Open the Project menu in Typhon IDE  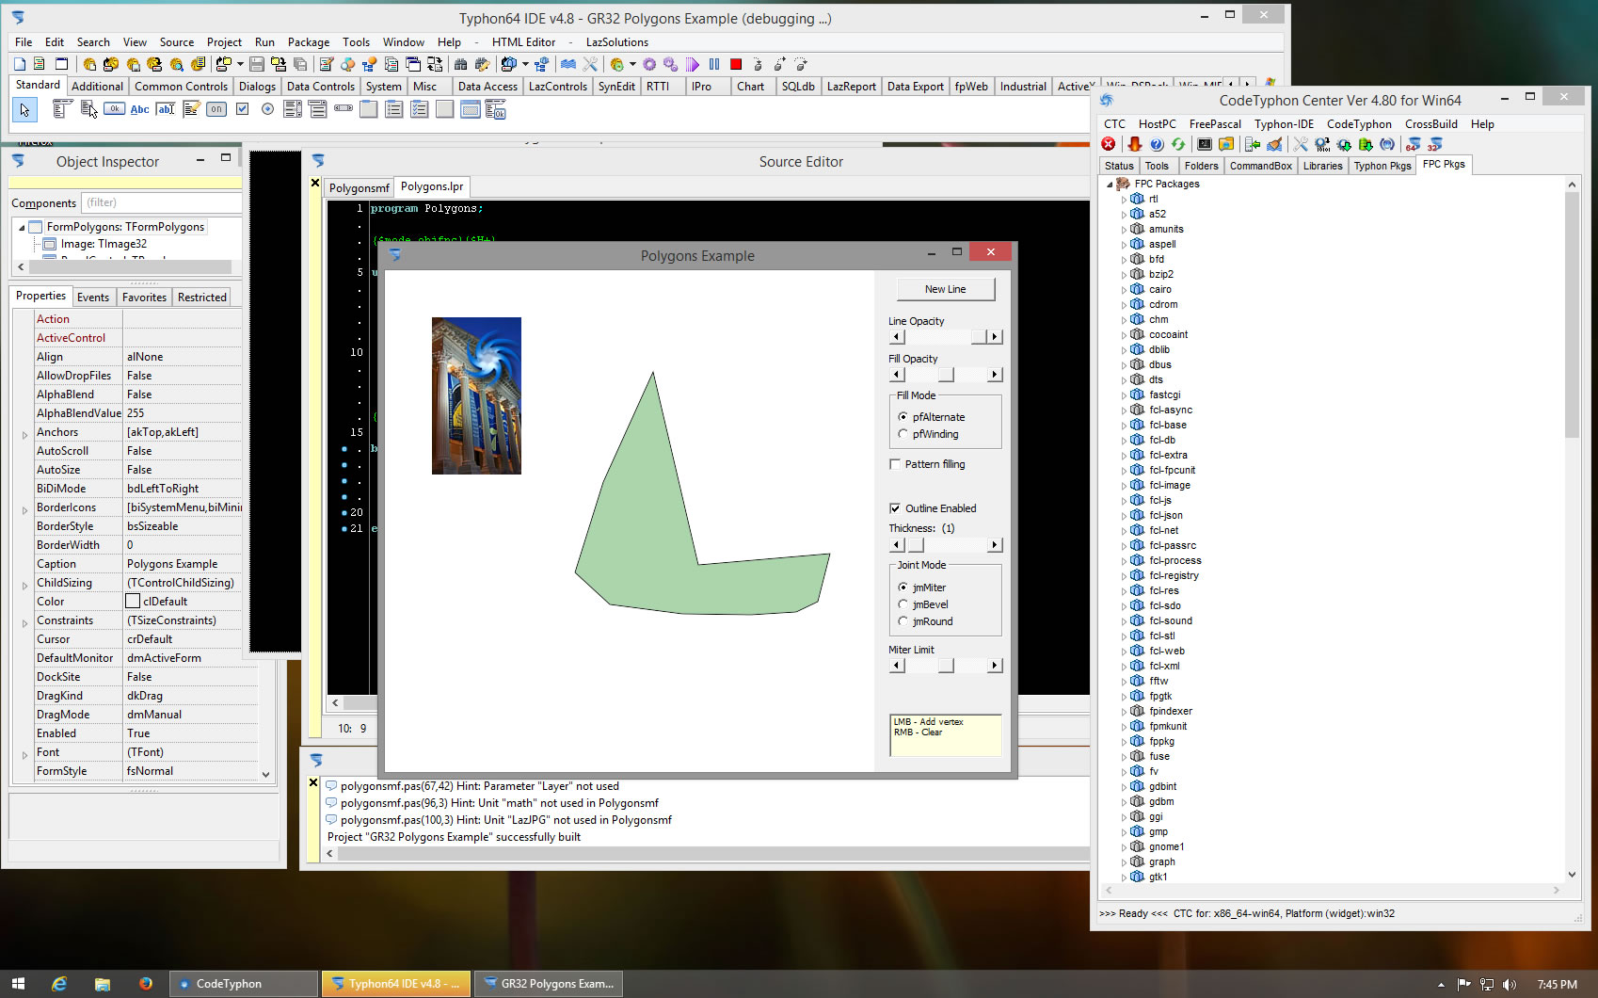pyautogui.click(x=224, y=42)
